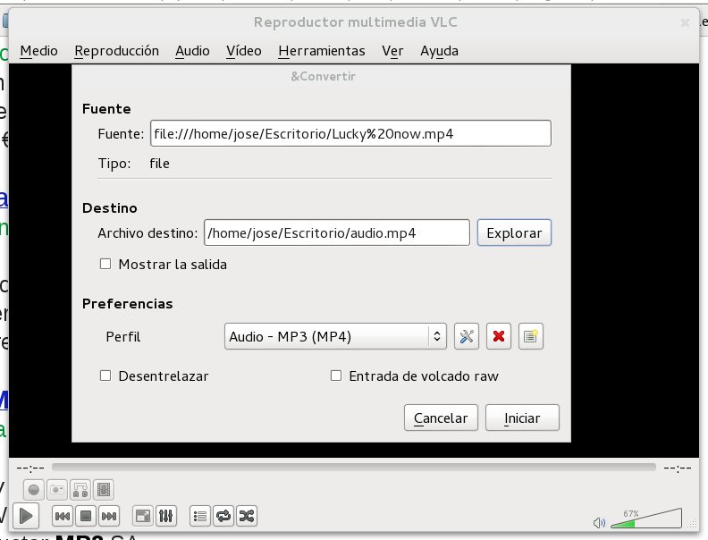
Task: Skip to the previous track
Action: (63, 516)
